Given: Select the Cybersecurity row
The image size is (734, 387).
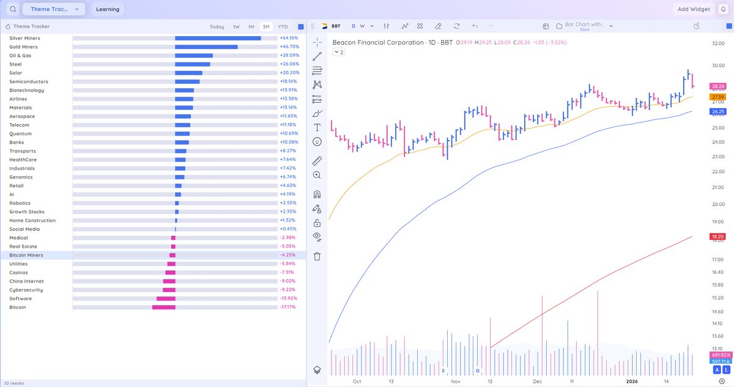Looking at the screenshot, I should [154, 290].
